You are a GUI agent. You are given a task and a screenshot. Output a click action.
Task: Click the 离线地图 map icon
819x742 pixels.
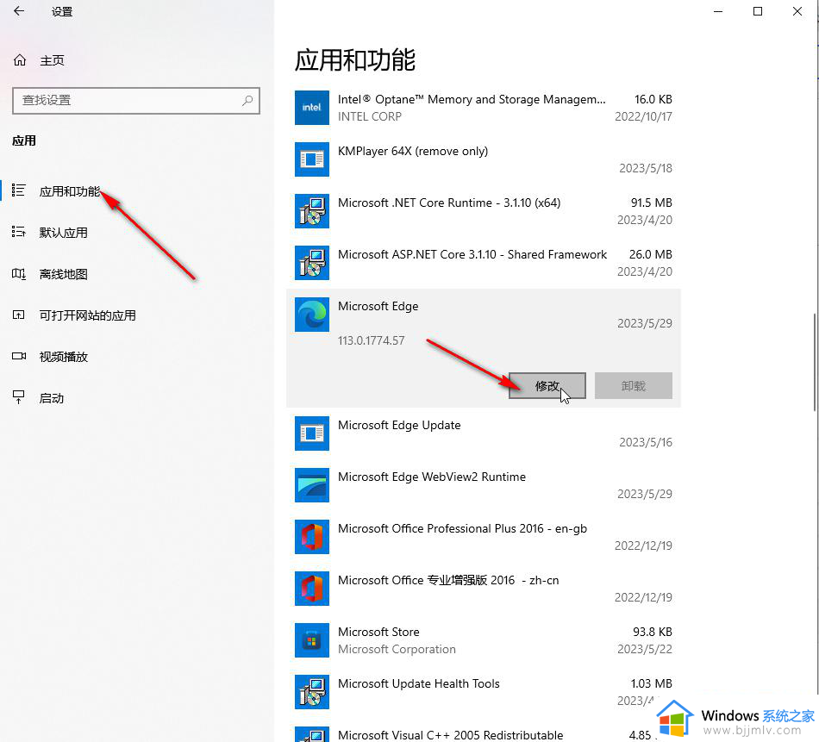pos(19,273)
